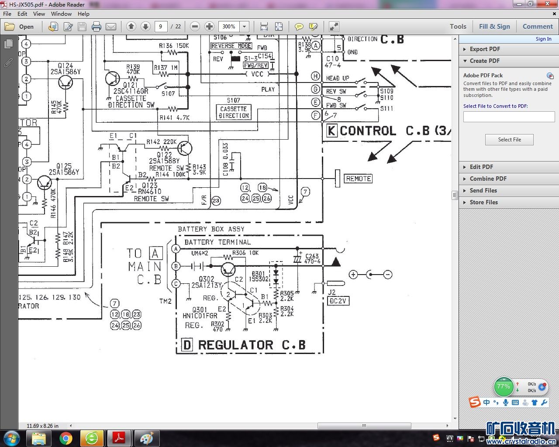
Task: Open the Window menu
Action: click(x=61, y=14)
